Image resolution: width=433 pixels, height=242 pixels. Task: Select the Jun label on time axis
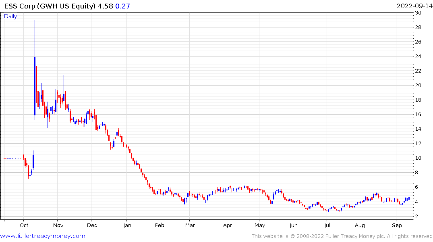[x=294, y=225]
